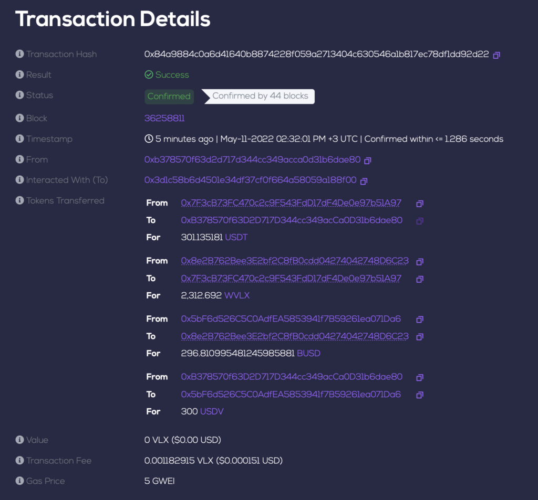Click the Confirmed status badge
The height and width of the screenshot is (500, 538).
(169, 97)
